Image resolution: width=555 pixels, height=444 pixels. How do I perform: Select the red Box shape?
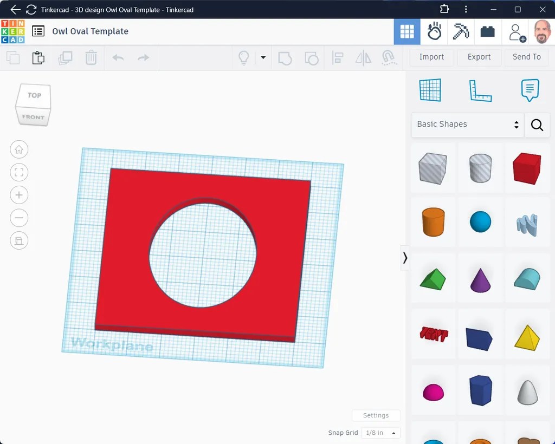(x=527, y=168)
